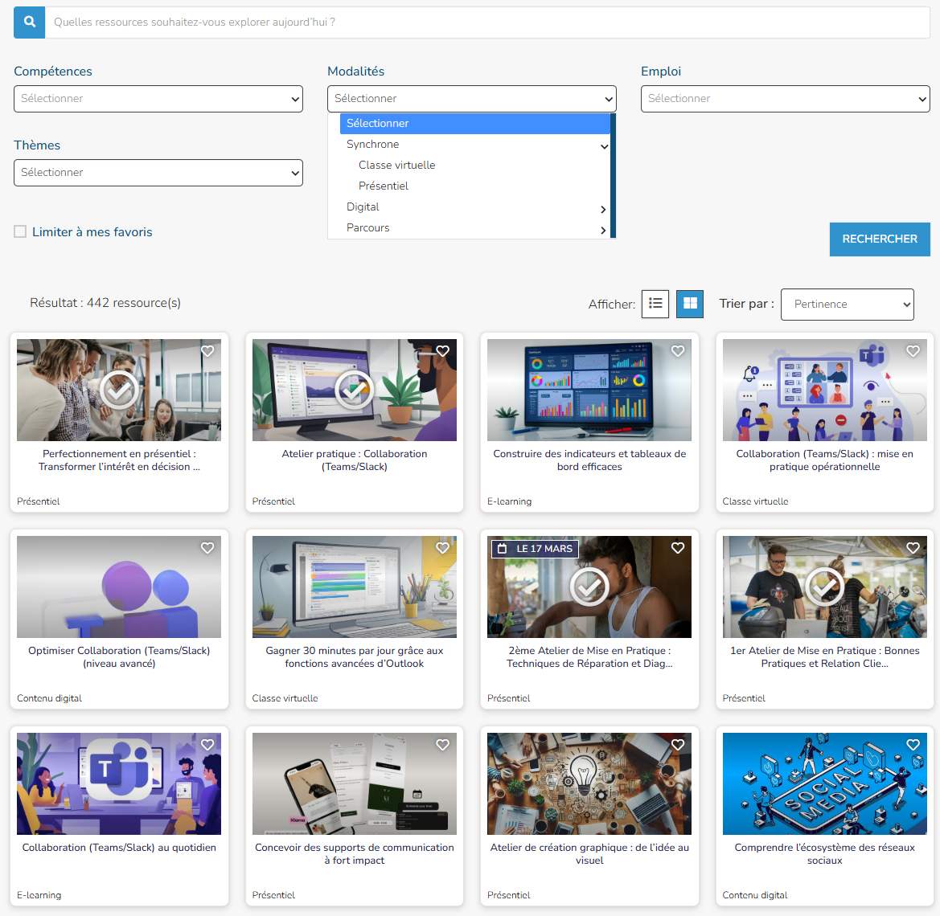940x916 pixels.
Task: Open Collaboration (Teams/Slack) au quotidien title
Action: click(119, 848)
